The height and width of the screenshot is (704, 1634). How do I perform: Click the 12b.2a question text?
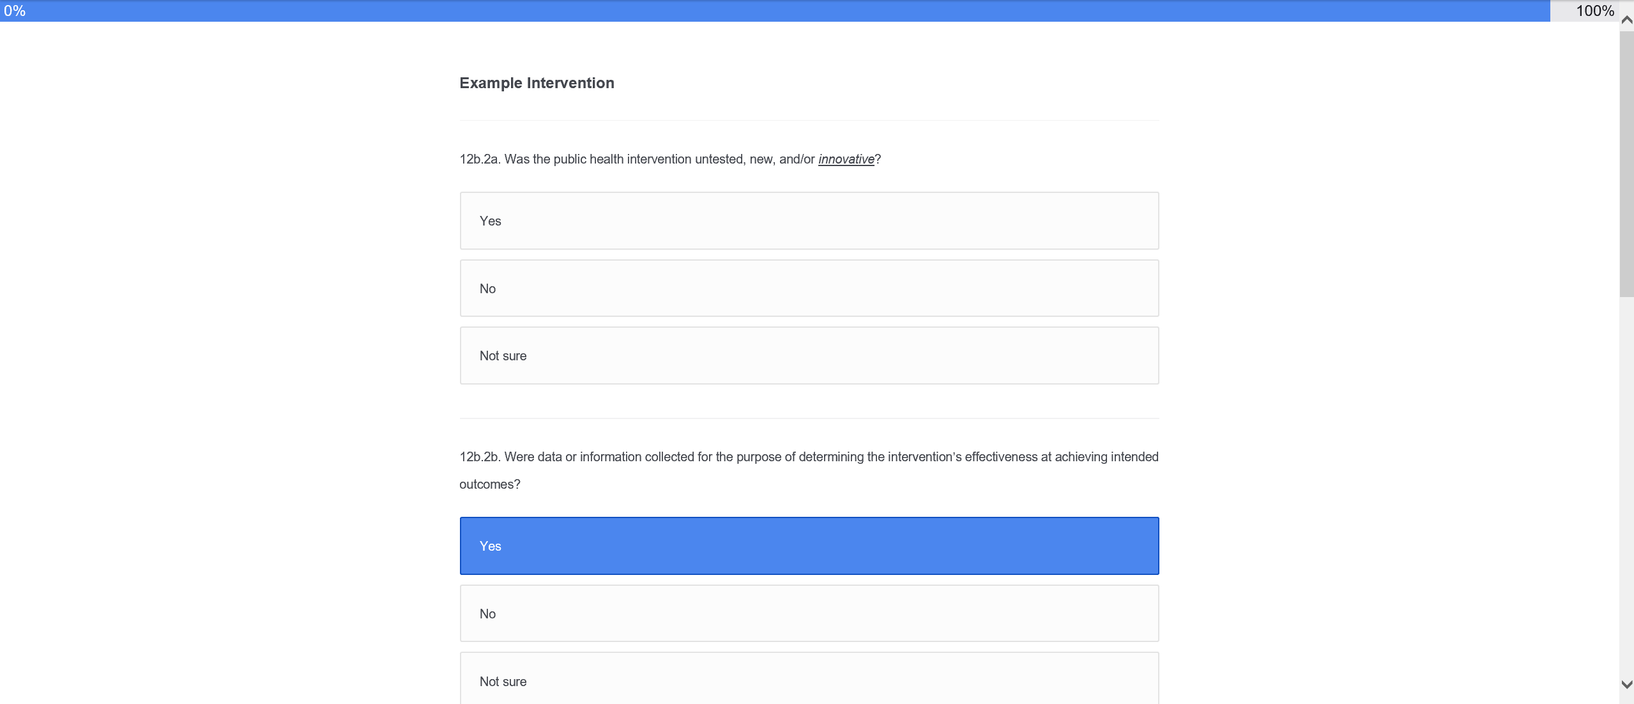pyautogui.click(x=639, y=159)
